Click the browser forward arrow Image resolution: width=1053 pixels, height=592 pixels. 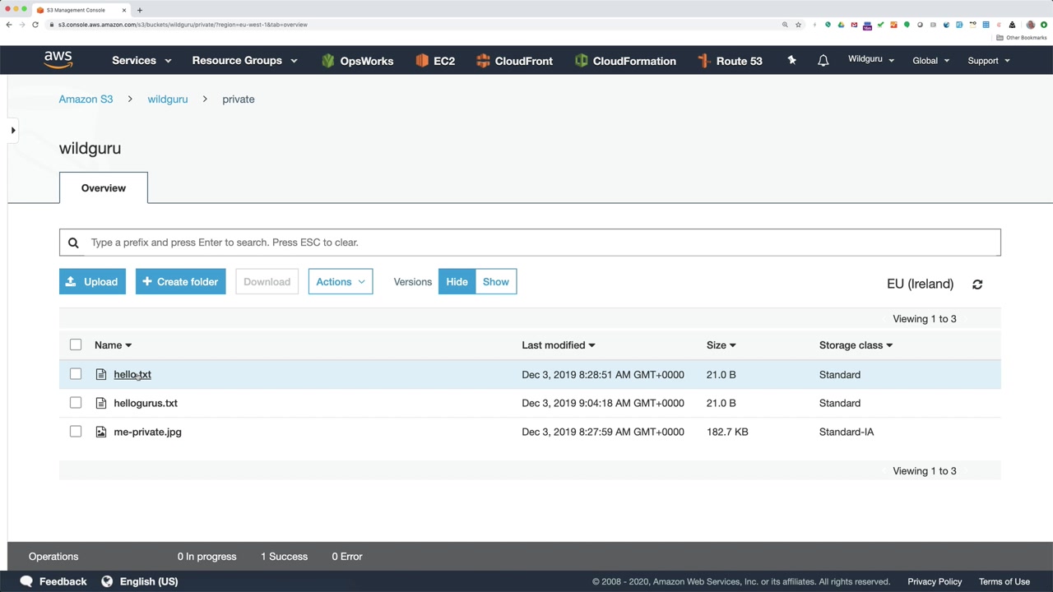point(22,25)
